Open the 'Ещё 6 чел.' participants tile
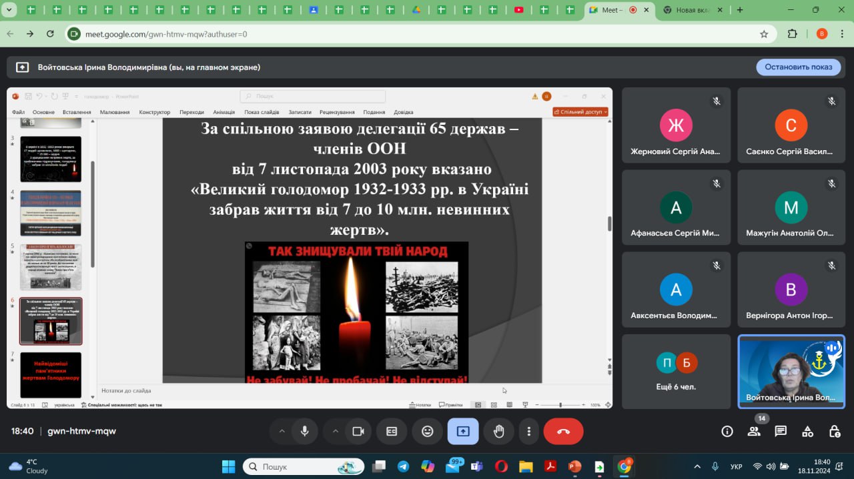This screenshot has width=854, height=479. coord(677,371)
